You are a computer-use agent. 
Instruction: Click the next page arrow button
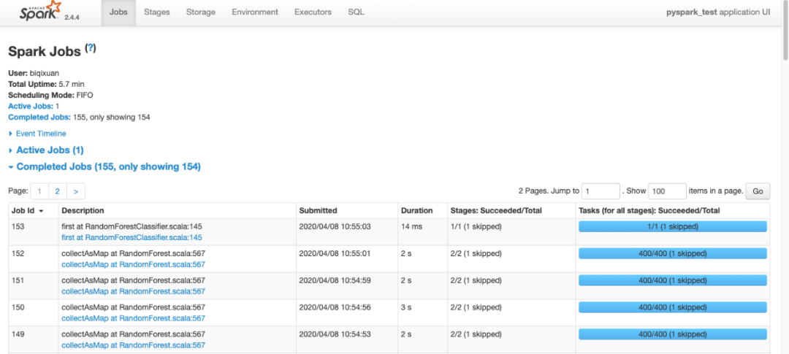pyautogui.click(x=75, y=191)
